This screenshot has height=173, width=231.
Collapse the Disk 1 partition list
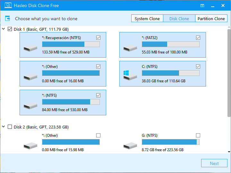coord(4,29)
